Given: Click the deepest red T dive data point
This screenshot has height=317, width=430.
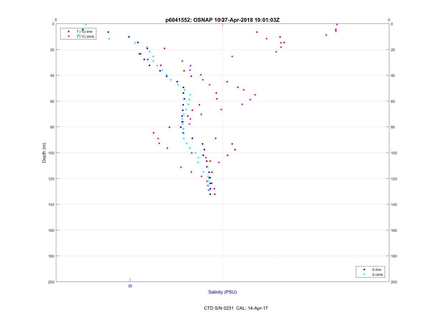Looking at the screenshot, I should point(215,194).
